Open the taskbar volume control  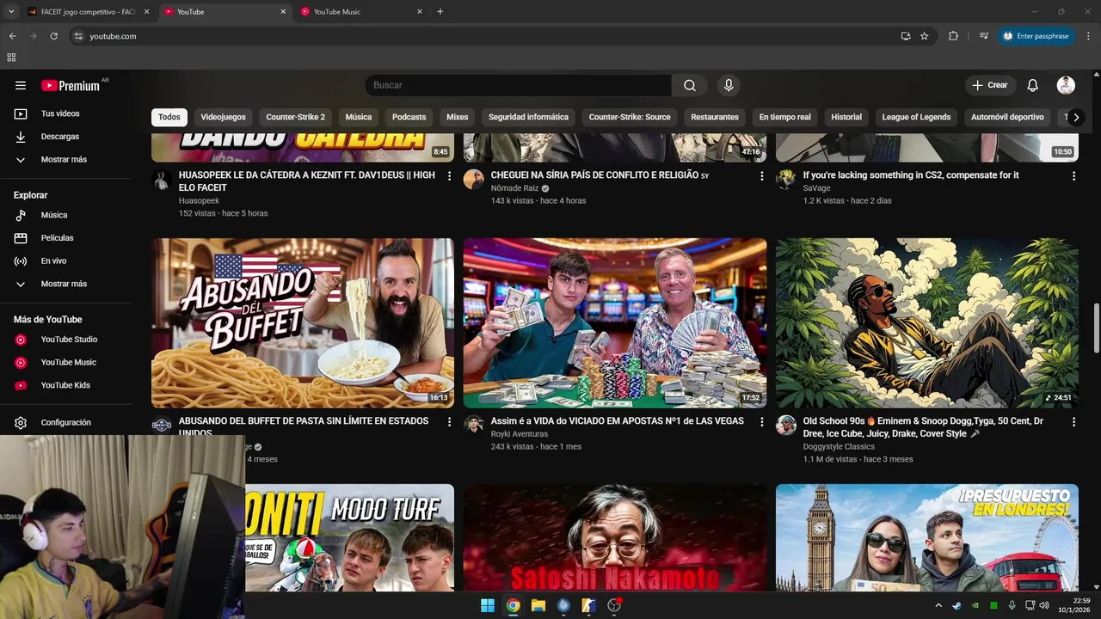pyautogui.click(x=1044, y=605)
